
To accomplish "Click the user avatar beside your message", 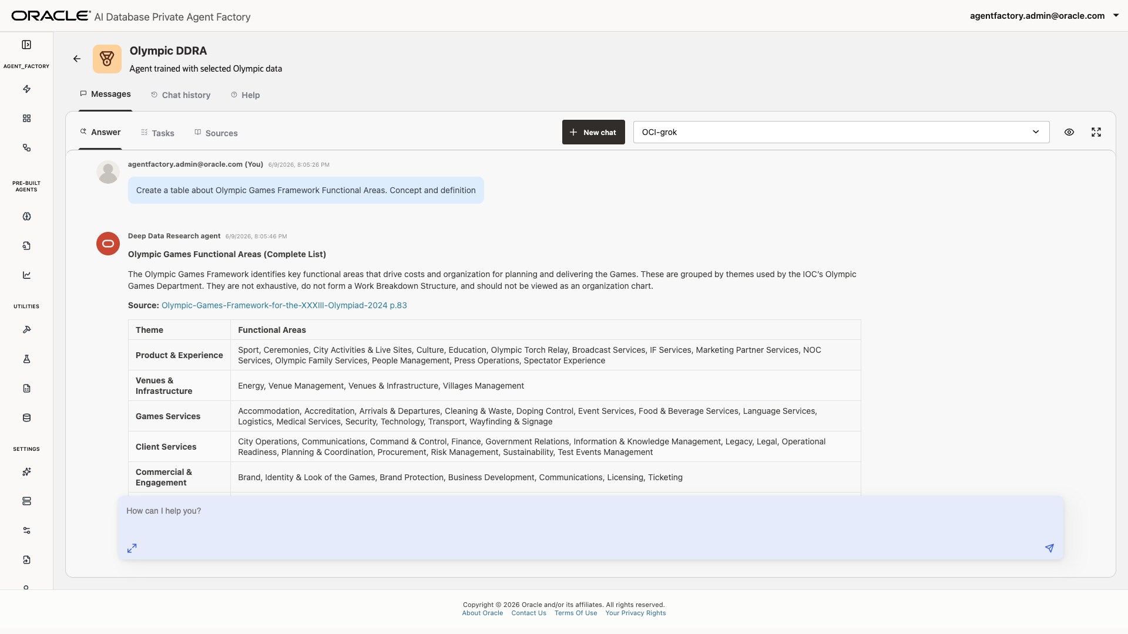I will [x=108, y=172].
